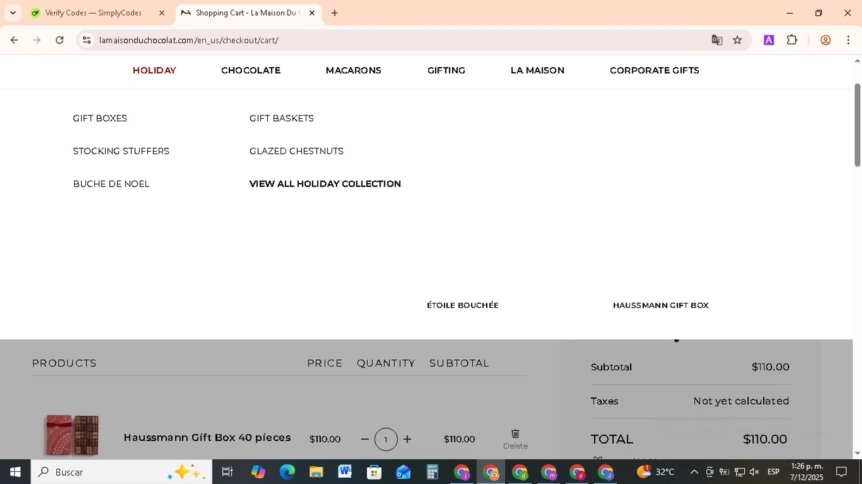
Task: Go to GLAZED CHESTNUTS
Action: point(297,151)
